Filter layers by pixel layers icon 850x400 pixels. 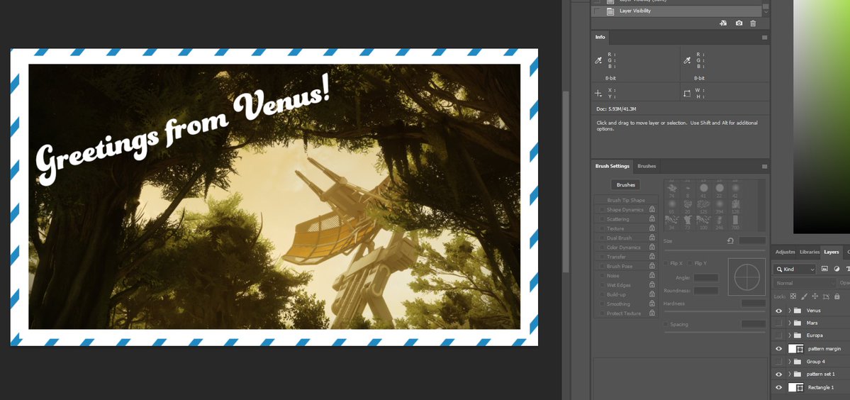click(824, 269)
